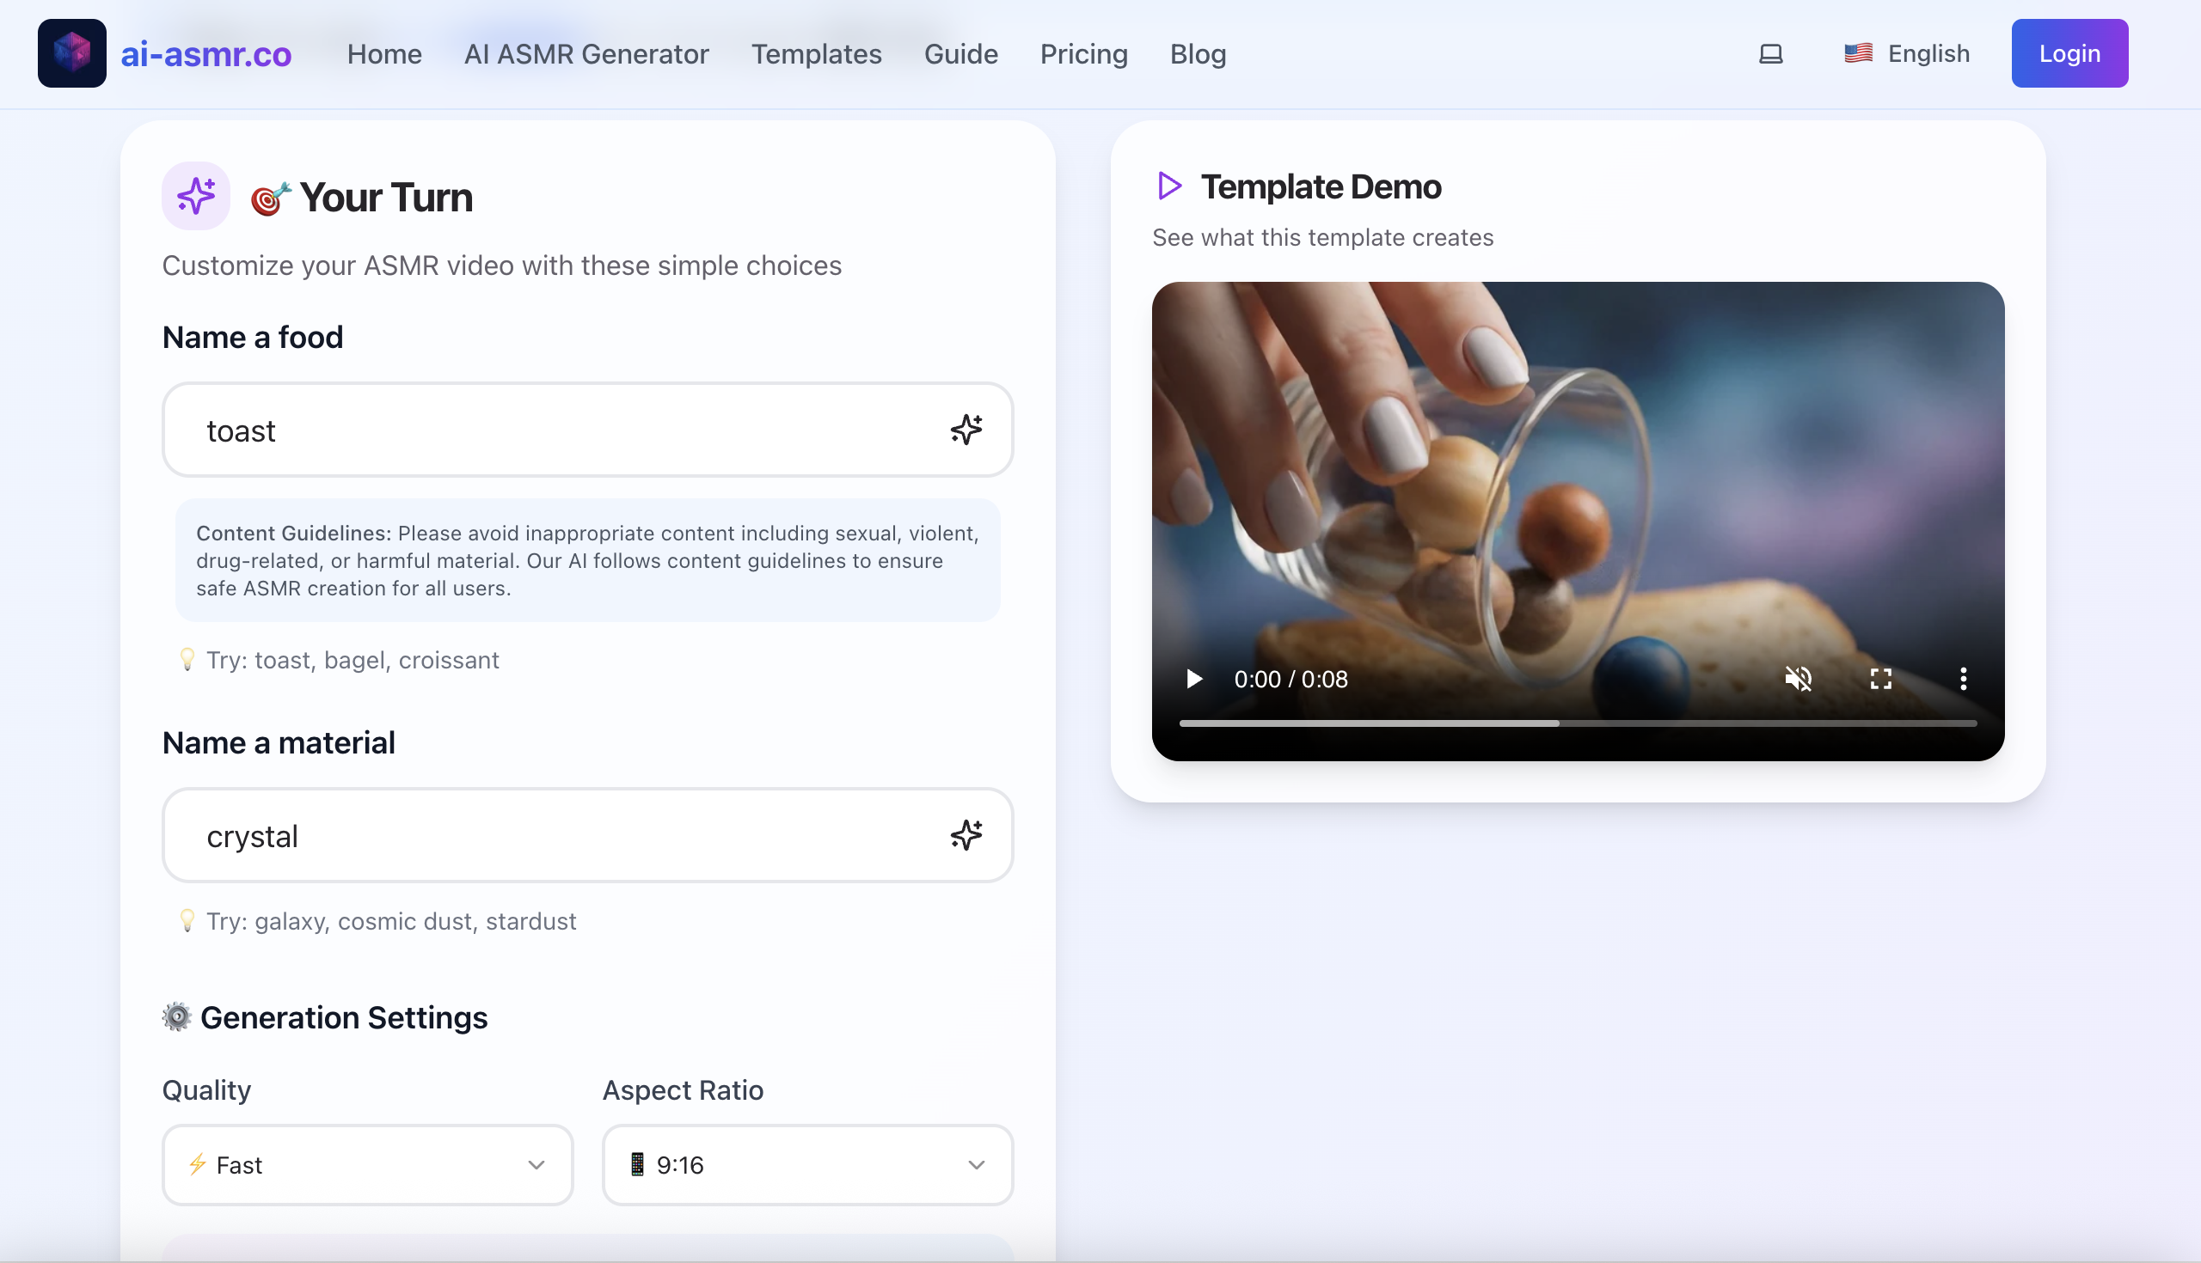Go to the Templates nav item
Viewport: 2201px width, 1263px height.
coord(816,54)
